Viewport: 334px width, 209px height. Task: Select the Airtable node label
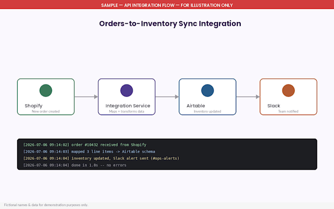[196, 106]
